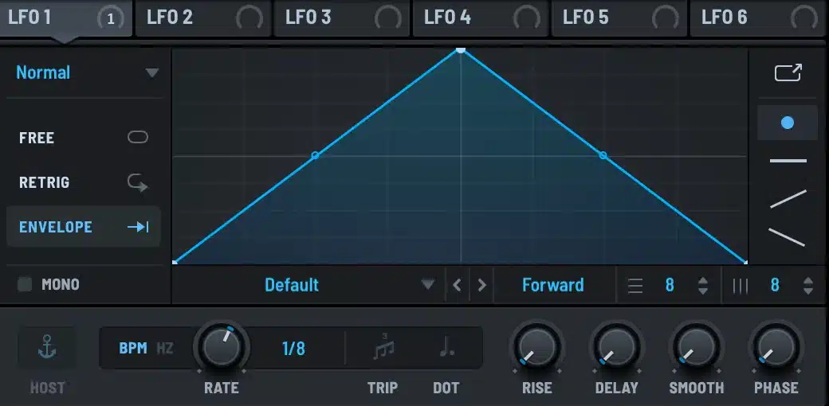Enable the MONO checkbox
The height and width of the screenshot is (406, 829).
pos(25,284)
